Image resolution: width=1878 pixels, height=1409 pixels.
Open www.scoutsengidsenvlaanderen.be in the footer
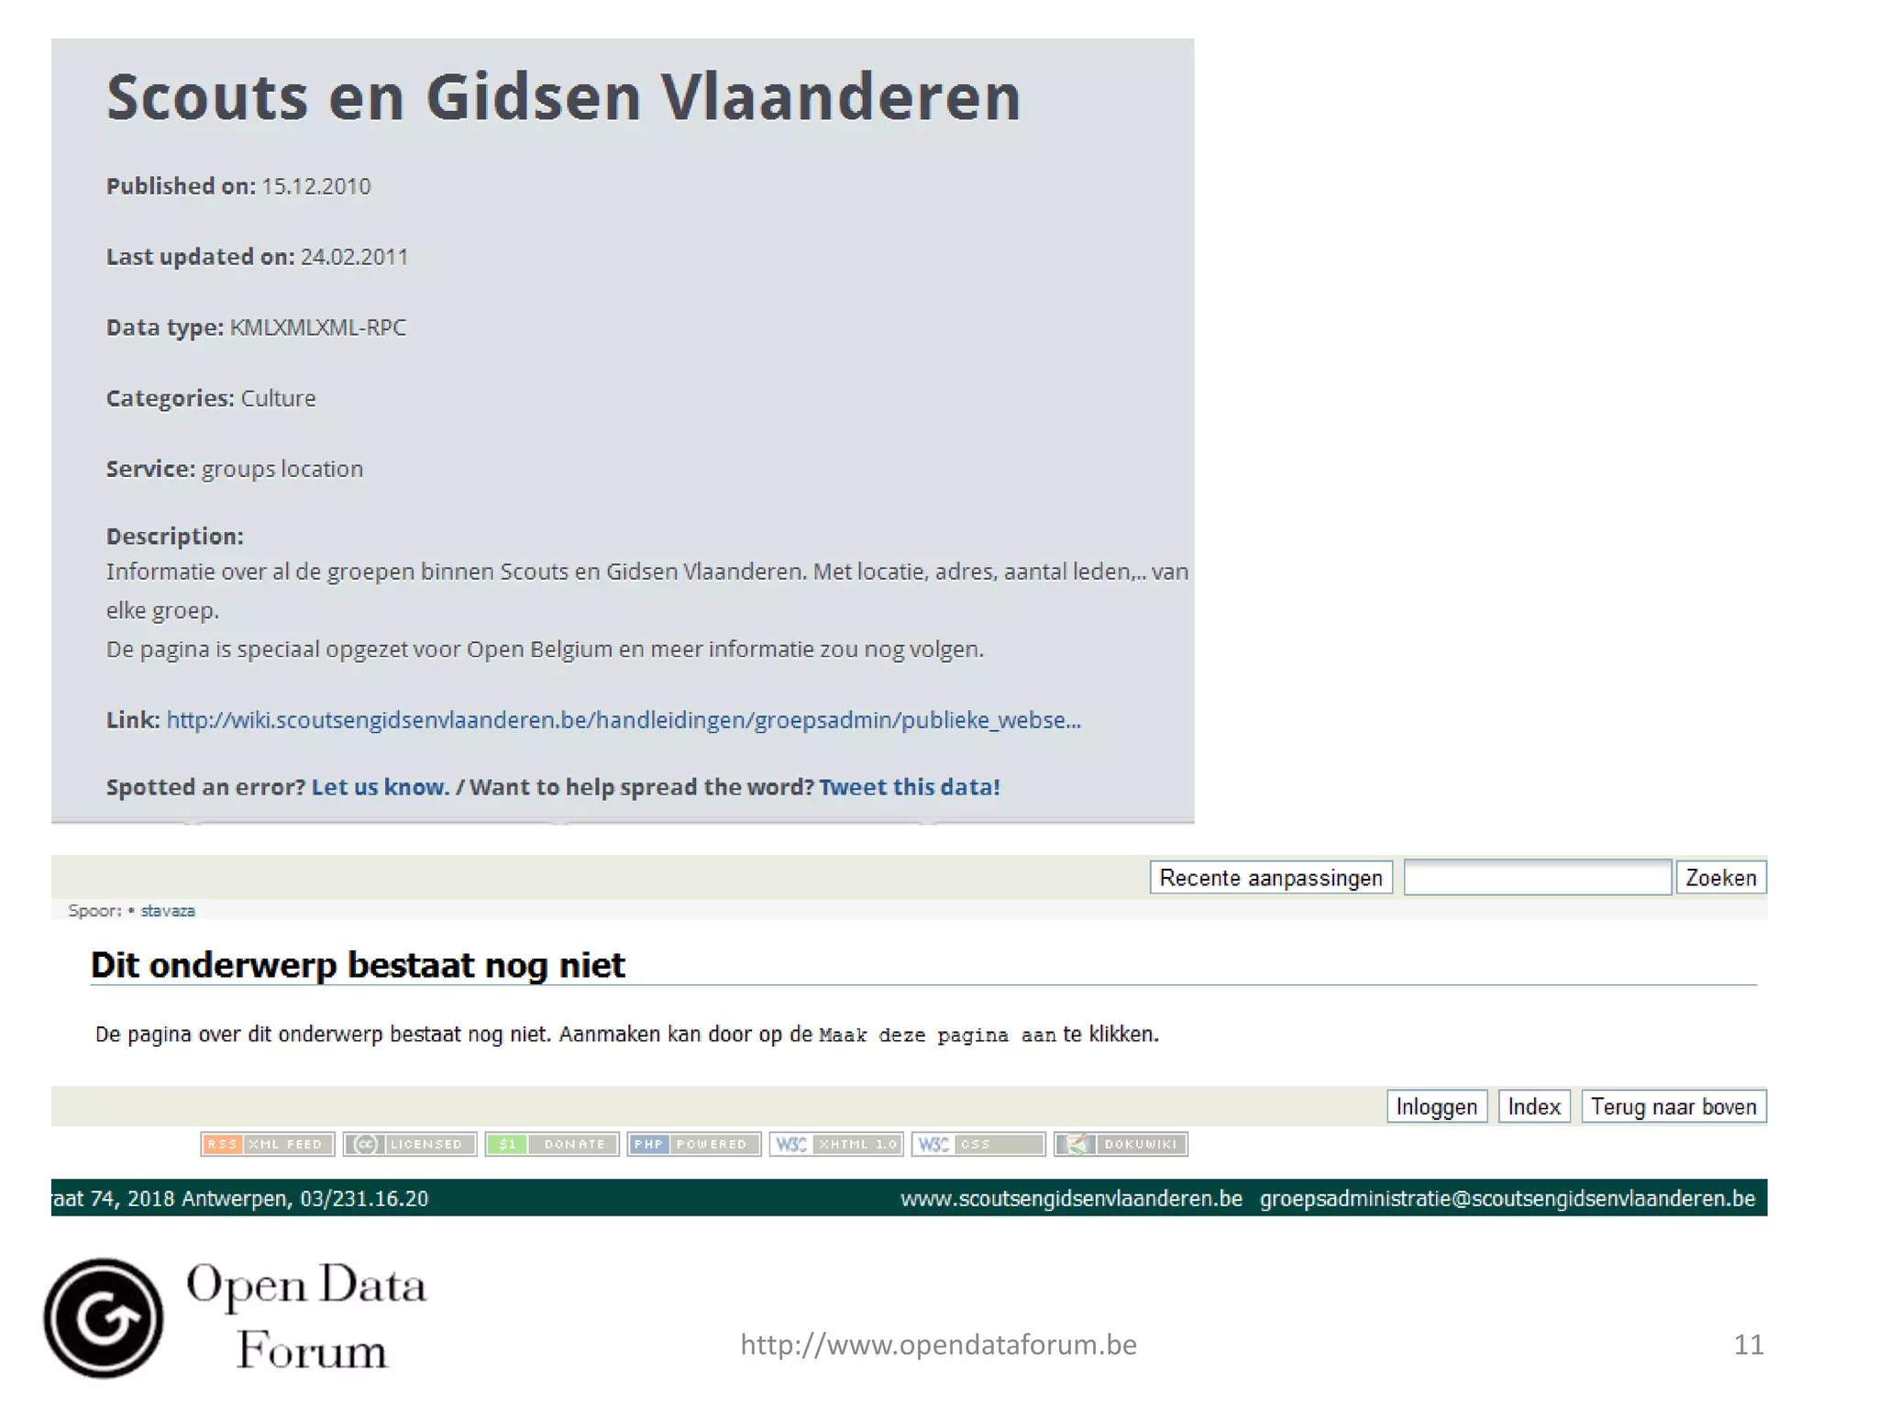click(x=1071, y=1199)
